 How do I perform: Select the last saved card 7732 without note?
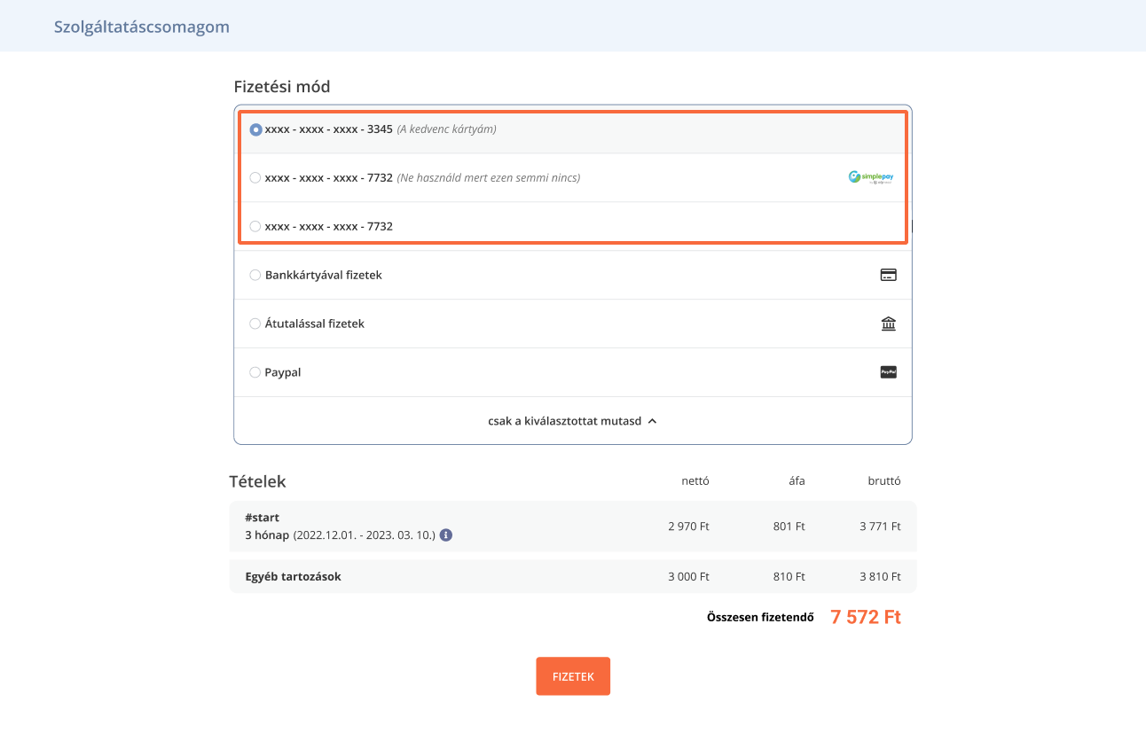tap(255, 227)
